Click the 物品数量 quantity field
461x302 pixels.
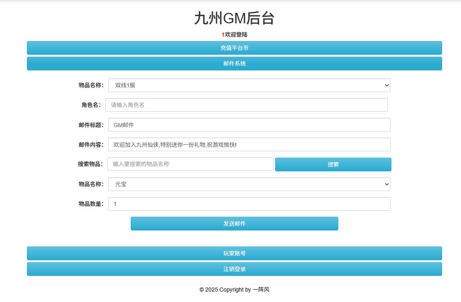coord(249,204)
